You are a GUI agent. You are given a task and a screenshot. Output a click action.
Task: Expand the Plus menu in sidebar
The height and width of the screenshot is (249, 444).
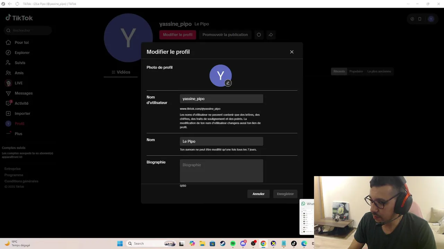pos(18,134)
